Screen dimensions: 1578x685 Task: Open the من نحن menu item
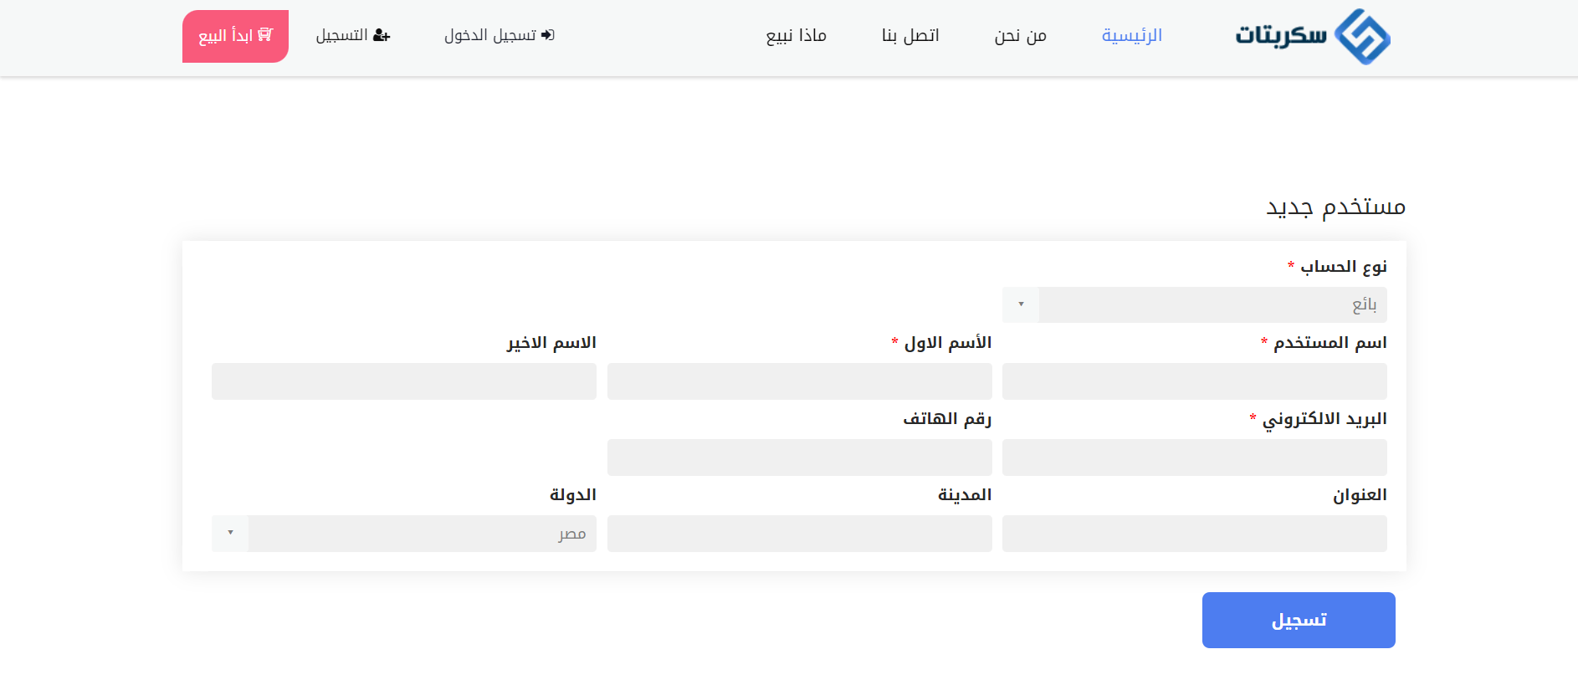pyautogui.click(x=1020, y=35)
